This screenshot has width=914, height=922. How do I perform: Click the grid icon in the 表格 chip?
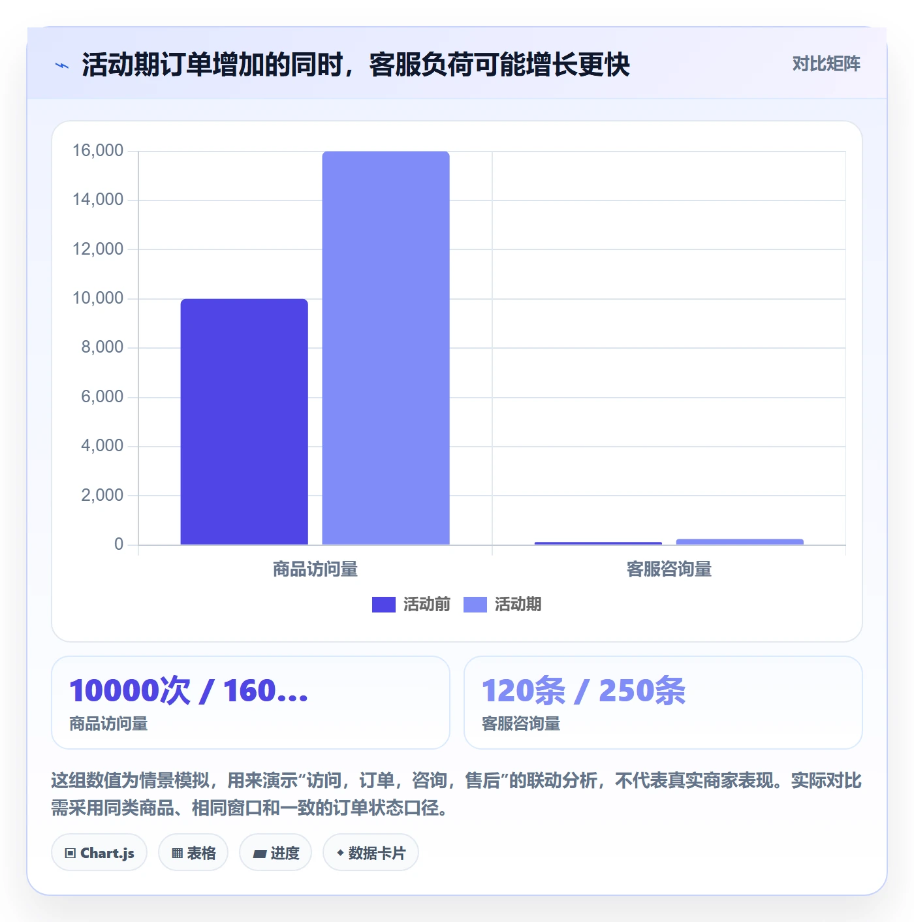(177, 853)
